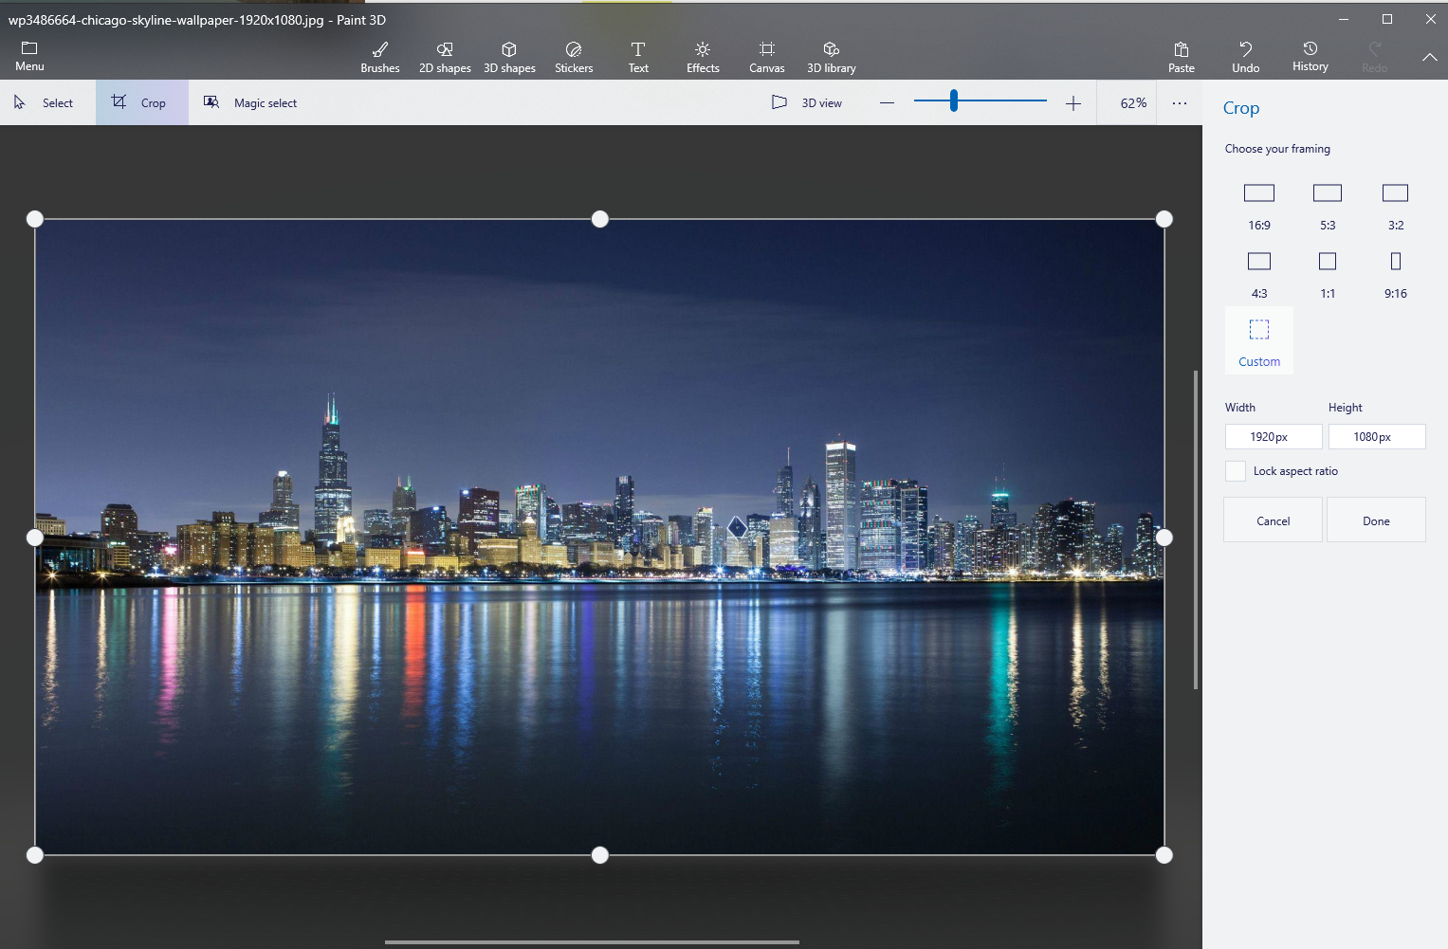Activate Magic select tool
The width and height of the screenshot is (1448, 949).
click(x=251, y=102)
